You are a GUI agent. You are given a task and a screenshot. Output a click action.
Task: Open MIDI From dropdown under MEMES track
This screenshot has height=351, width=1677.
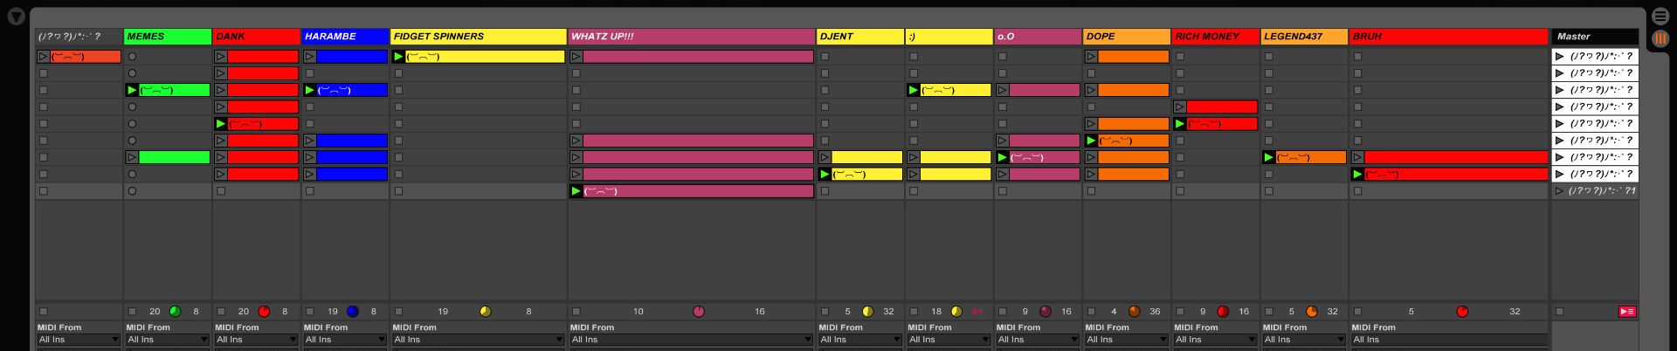[x=167, y=340]
